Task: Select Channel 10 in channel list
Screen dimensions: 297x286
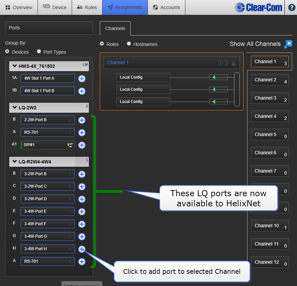Action: pos(270,226)
